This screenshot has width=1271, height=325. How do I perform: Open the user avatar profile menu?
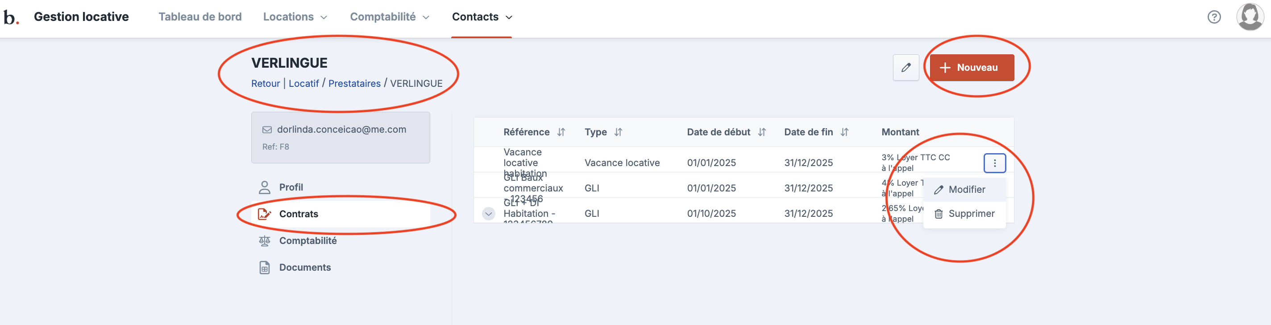click(x=1250, y=17)
